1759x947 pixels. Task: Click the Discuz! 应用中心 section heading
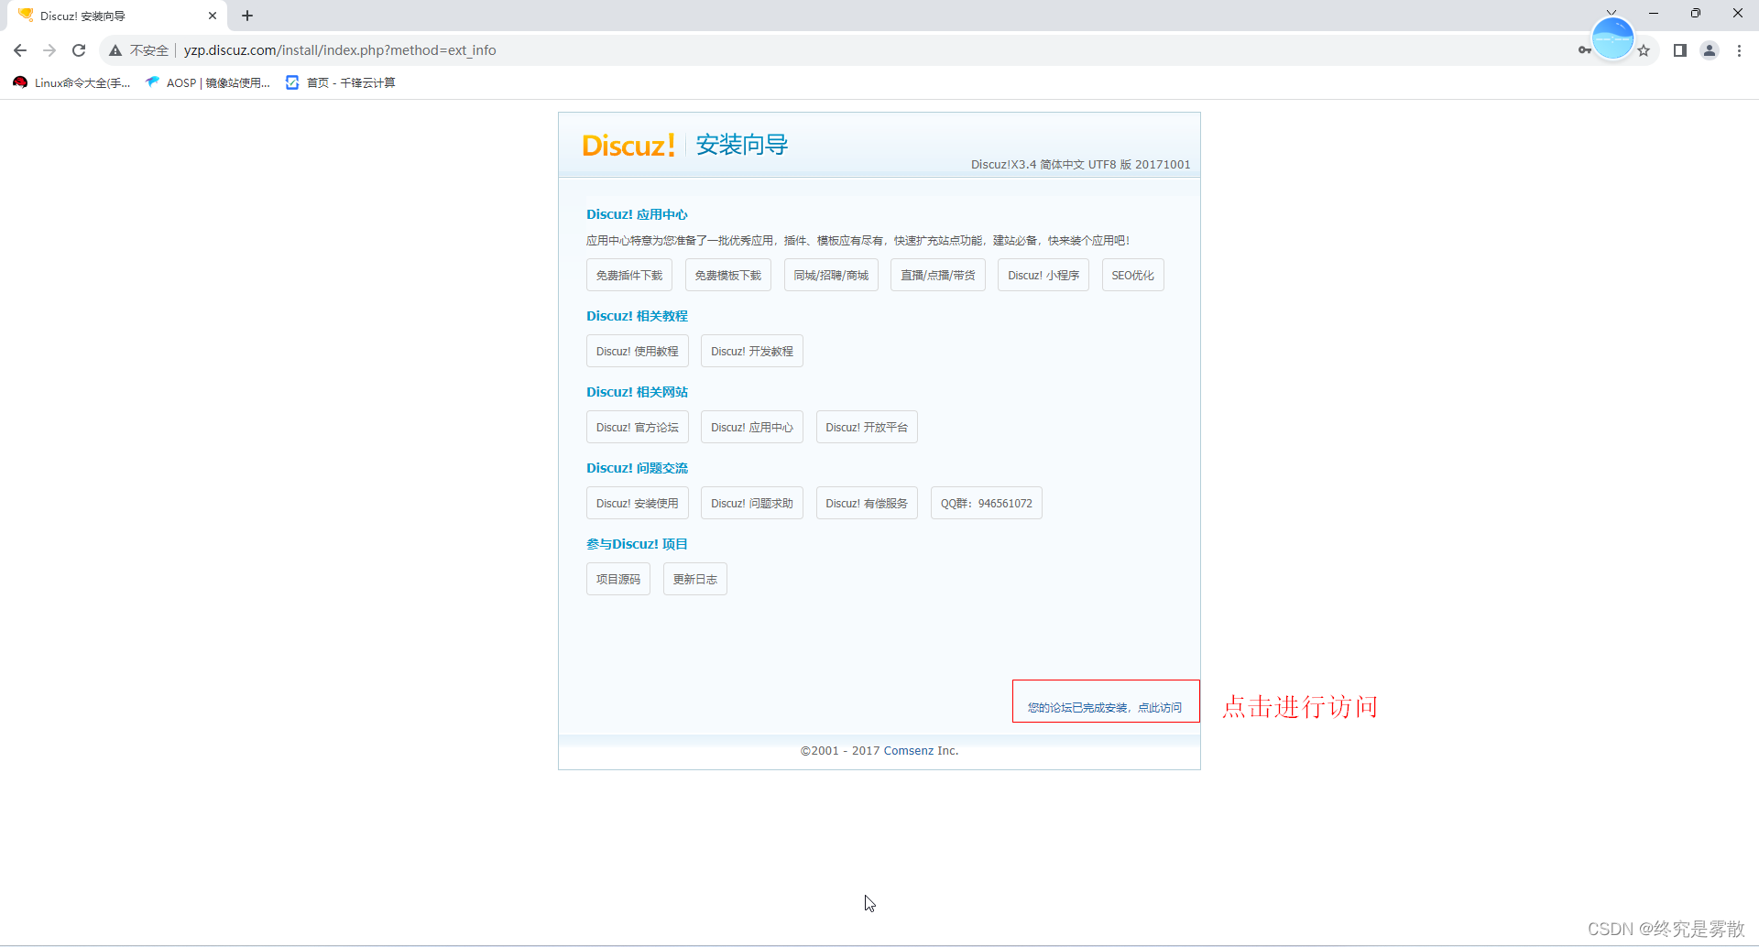pos(637,214)
